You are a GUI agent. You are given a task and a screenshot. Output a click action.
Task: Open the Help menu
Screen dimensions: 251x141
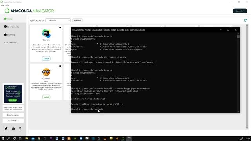[7, 5]
